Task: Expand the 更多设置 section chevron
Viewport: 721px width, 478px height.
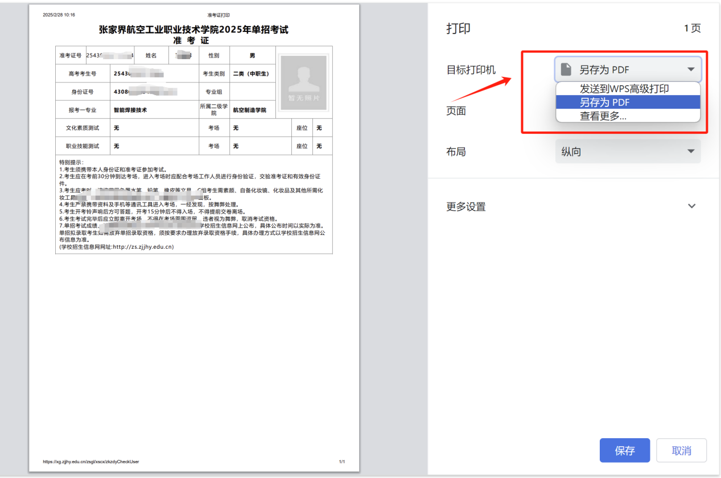Action: pos(691,206)
